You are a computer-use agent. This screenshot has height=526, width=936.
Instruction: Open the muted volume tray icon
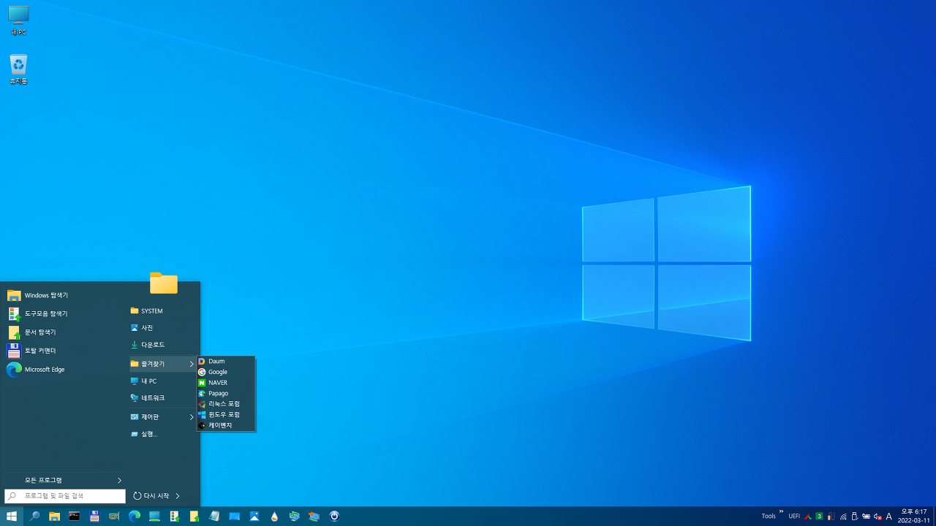point(877,517)
